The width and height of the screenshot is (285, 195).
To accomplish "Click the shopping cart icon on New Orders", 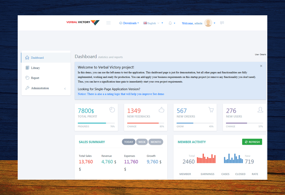I will 211,110.
